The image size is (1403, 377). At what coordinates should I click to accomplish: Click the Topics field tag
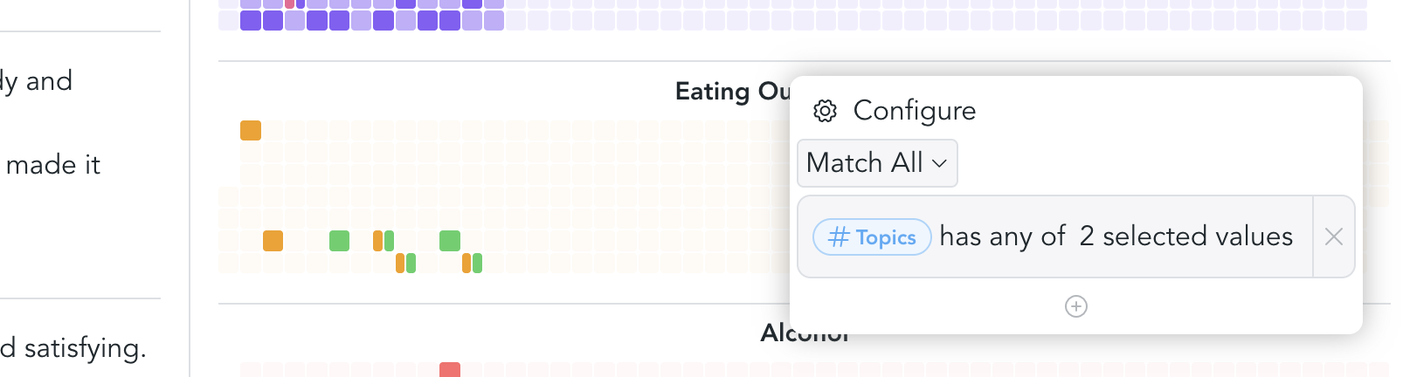(872, 236)
